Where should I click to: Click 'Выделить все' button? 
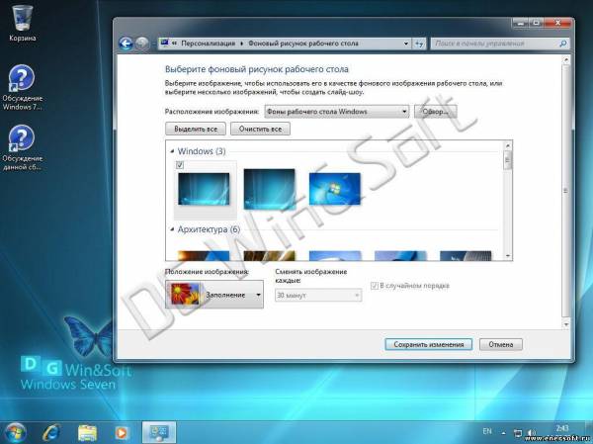click(x=196, y=129)
